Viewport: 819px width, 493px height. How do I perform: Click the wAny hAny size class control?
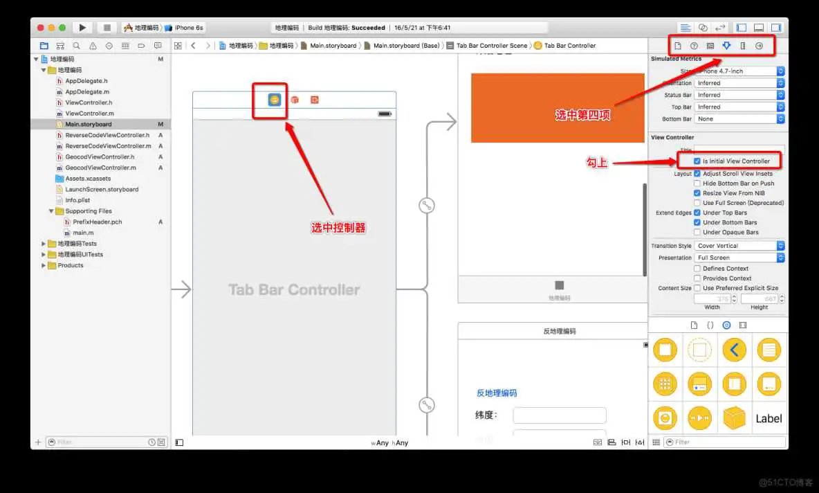[391, 442]
